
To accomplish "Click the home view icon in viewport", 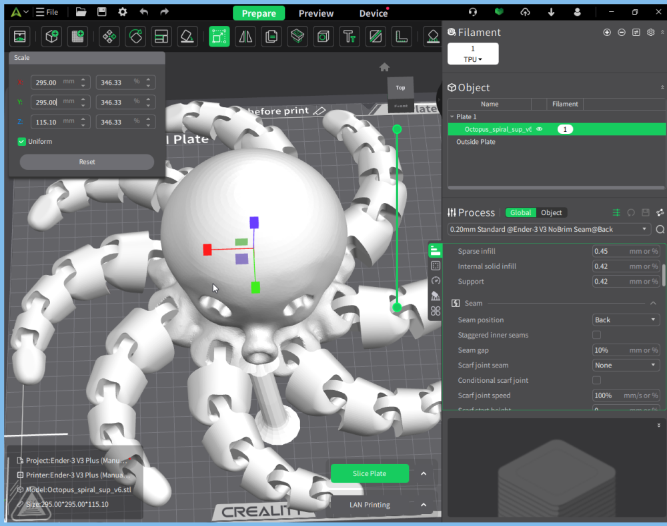I will [385, 67].
